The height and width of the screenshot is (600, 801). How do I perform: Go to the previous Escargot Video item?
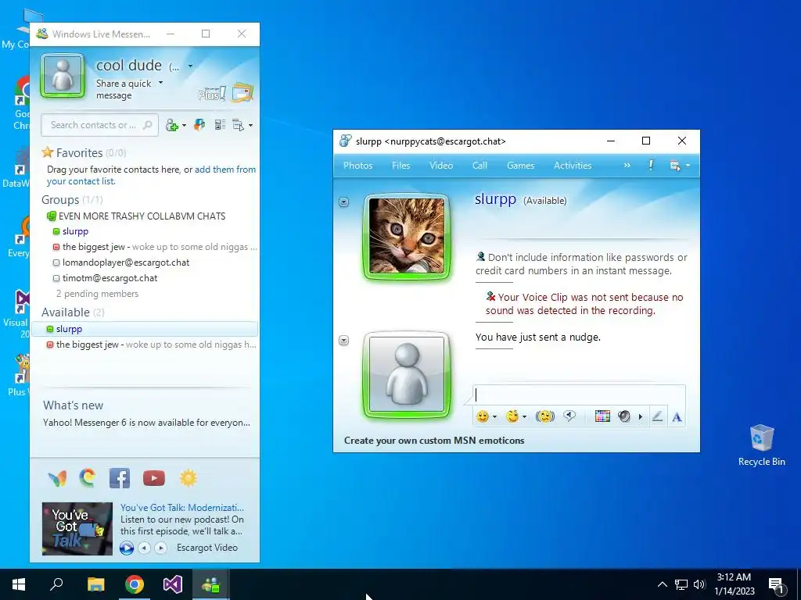click(x=145, y=548)
